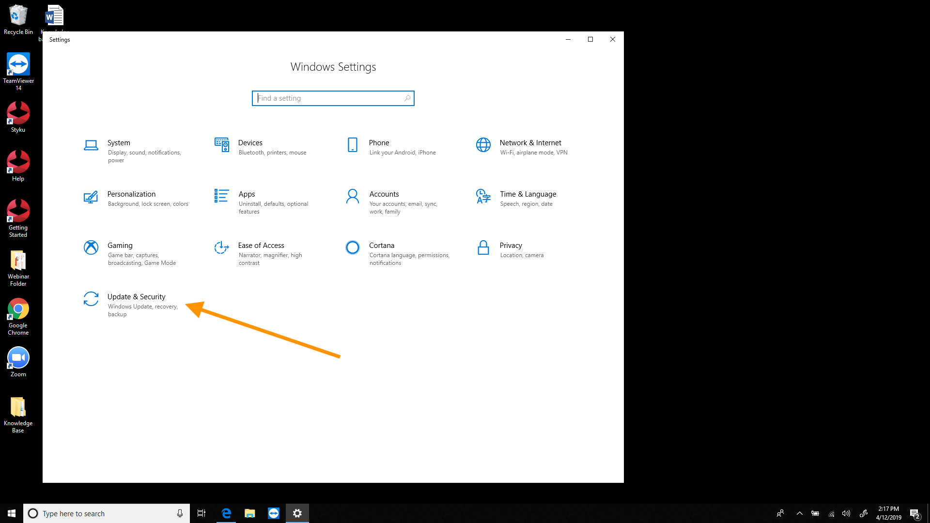Open the System settings laptop icon
This screenshot has width=930, height=523.
[x=91, y=145]
